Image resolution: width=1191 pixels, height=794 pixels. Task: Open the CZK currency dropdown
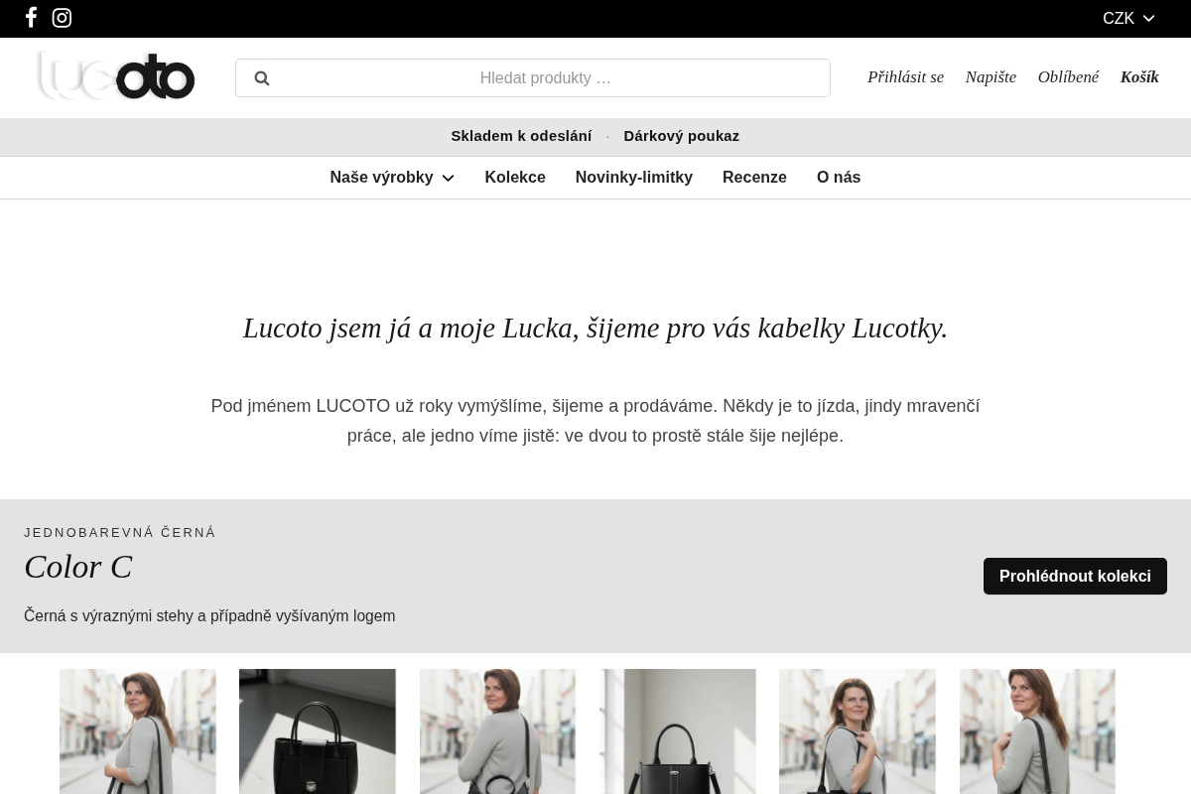coord(1128,19)
